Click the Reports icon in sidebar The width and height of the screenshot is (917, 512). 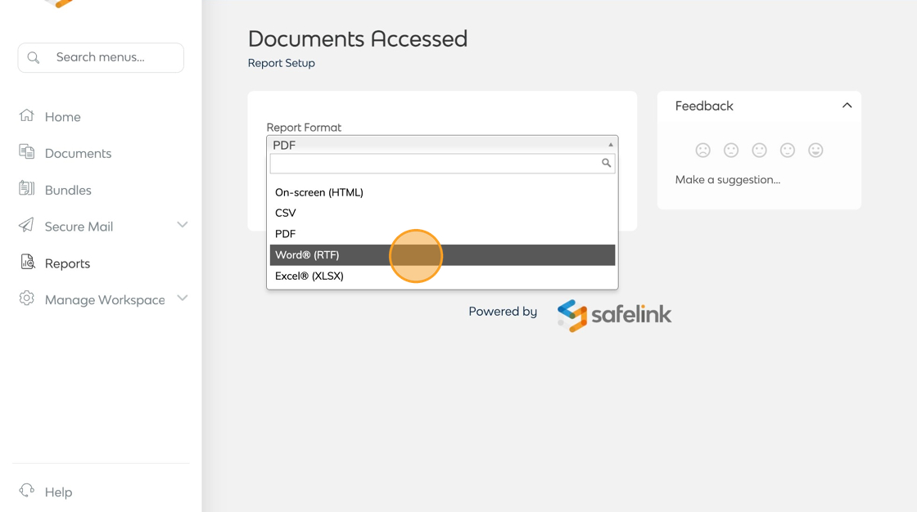(27, 263)
